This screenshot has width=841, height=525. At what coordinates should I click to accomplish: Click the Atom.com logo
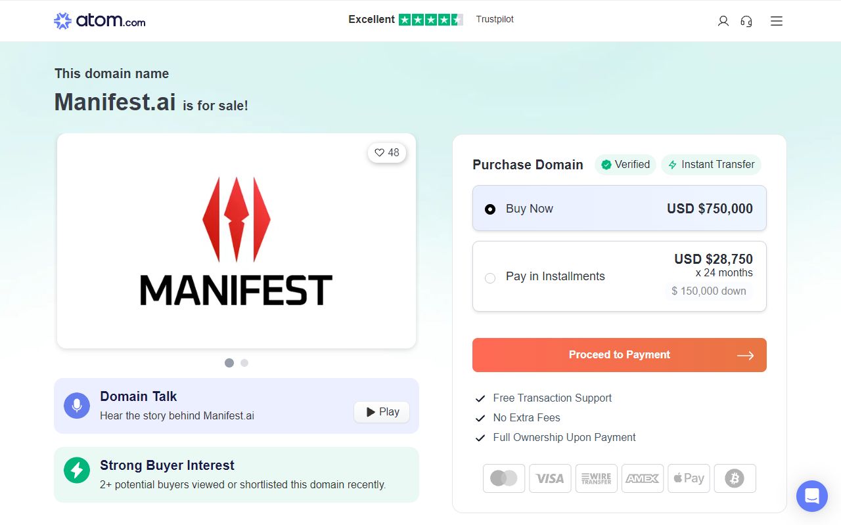pos(99,20)
